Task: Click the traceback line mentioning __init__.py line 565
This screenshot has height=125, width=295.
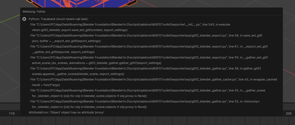Action: (130, 24)
